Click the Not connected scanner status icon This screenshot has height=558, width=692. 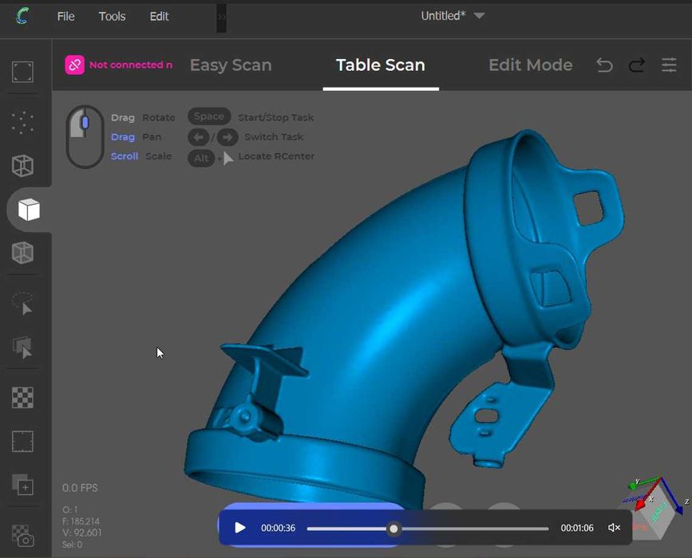coord(74,65)
